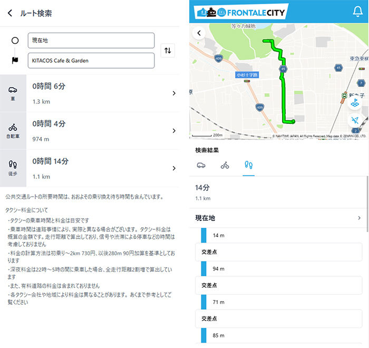The height and width of the screenshot is (348, 369).
Task: Switch results to the bicycle tab
Action: point(225,166)
